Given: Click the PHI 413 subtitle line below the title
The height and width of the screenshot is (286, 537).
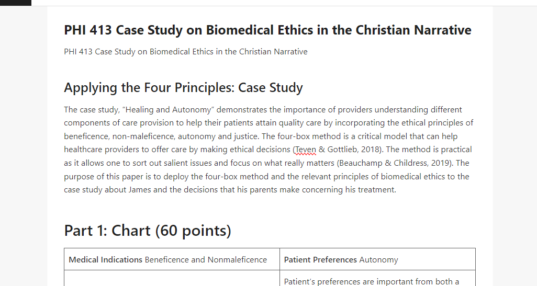Looking at the screenshot, I should 186,52.
